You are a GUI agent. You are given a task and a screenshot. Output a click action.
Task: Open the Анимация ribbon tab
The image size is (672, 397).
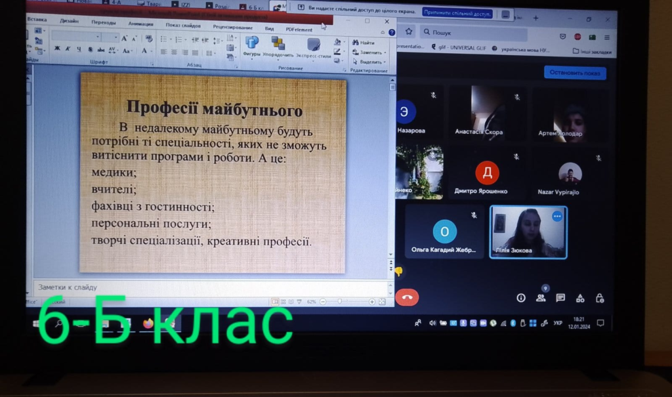click(140, 24)
